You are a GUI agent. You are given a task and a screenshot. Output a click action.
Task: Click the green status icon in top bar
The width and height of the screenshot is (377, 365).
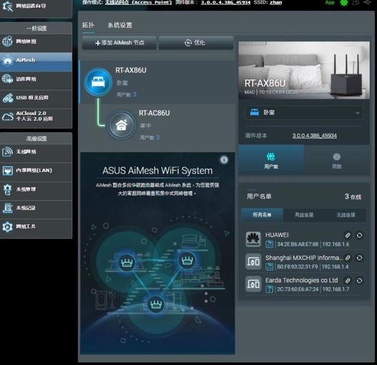click(x=344, y=2)
